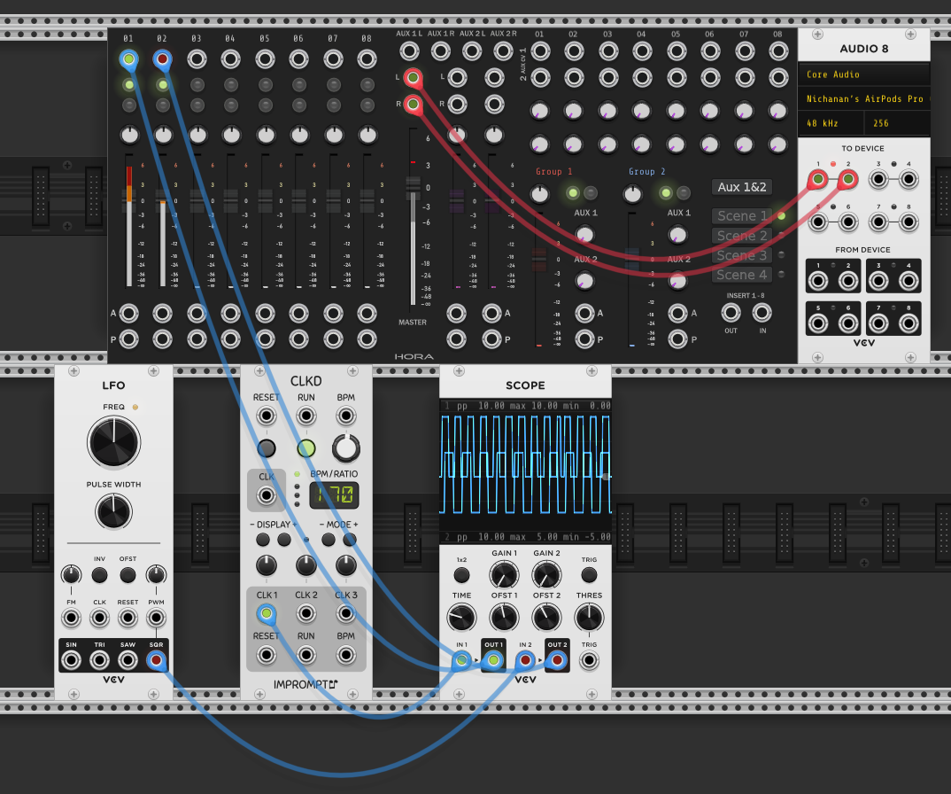Click the LFO SQR output jack
Screen dimensions: 951x794
(x=156, y=660)
